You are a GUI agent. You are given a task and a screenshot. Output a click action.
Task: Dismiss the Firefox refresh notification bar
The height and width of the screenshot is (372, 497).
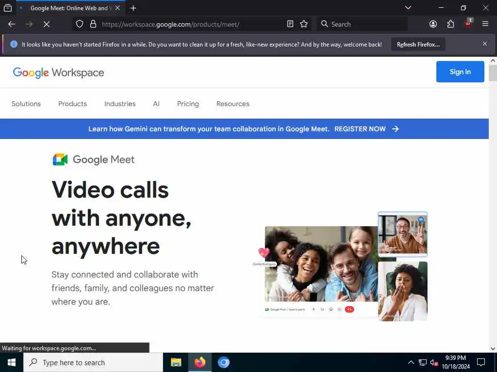485,44
